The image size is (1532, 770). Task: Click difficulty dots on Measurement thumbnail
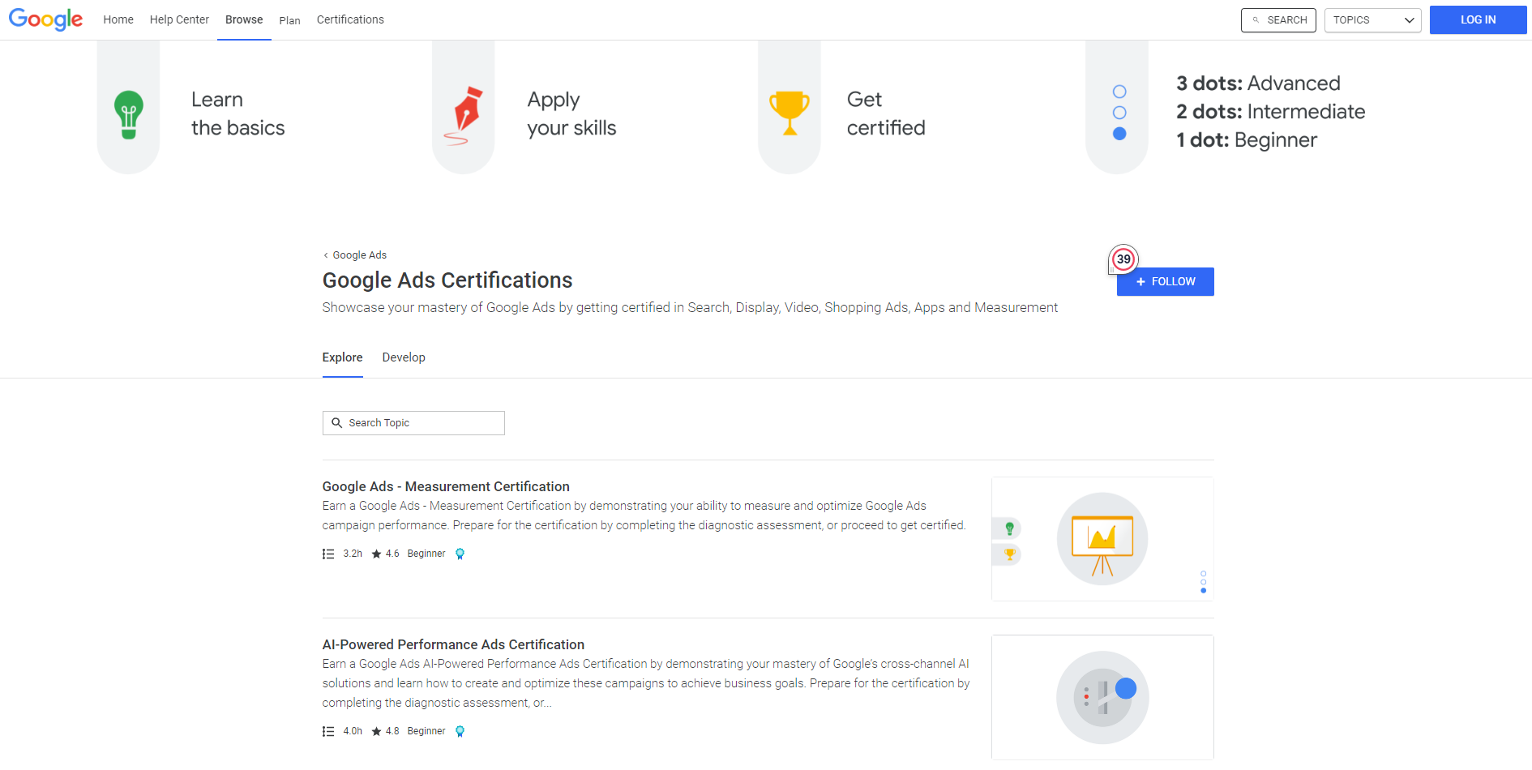(1203, 582)
